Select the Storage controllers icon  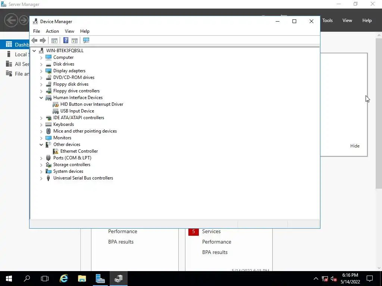(x=48, y=165)
